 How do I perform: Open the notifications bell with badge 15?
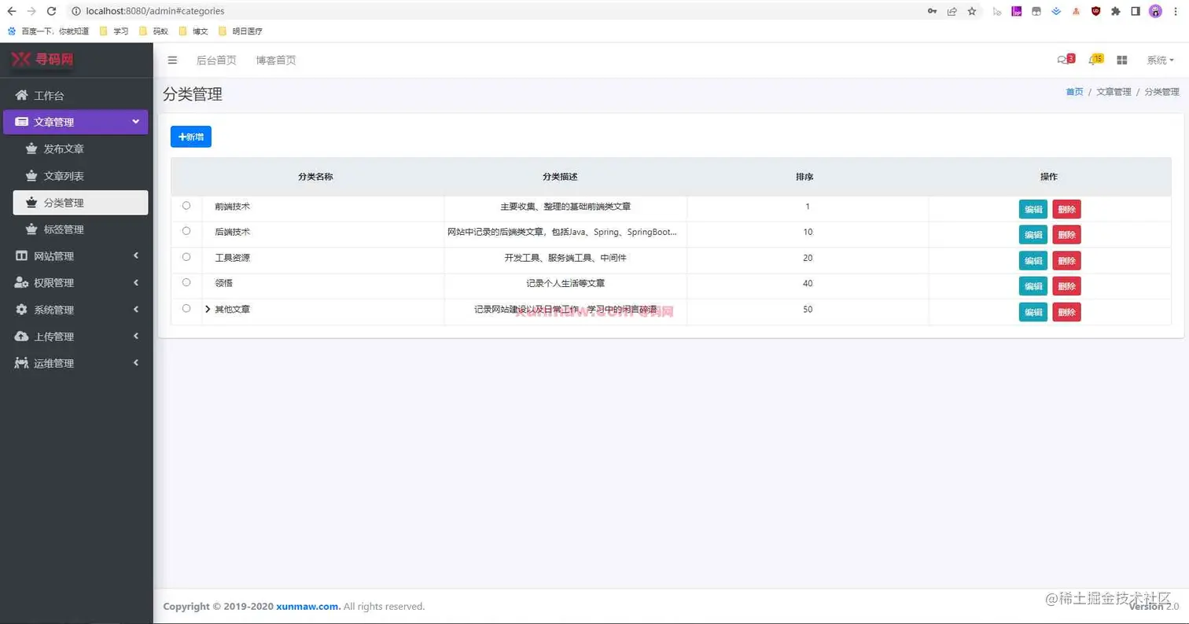(1095, 60)
